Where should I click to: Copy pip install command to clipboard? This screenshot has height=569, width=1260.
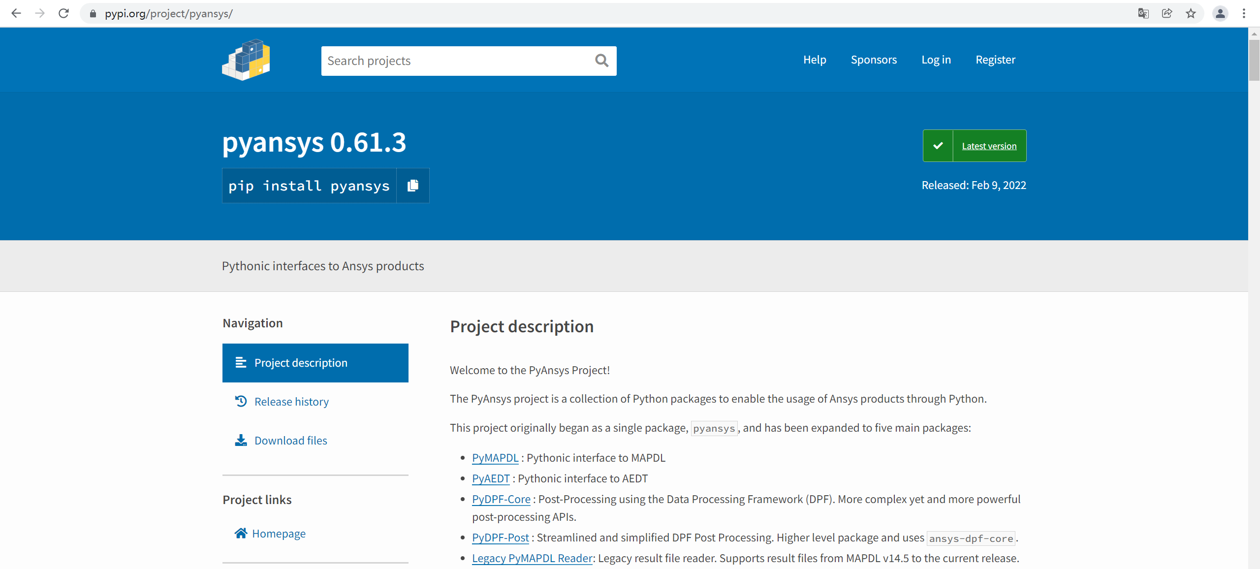[413, 186]
